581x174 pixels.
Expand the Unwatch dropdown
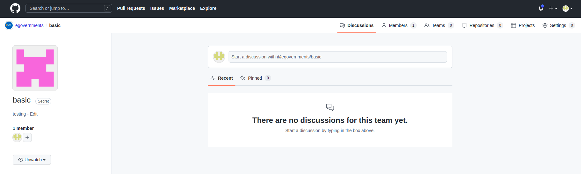(x=32, y=160)
